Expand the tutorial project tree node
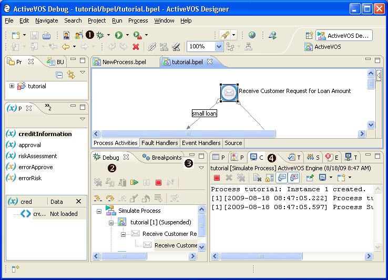The width and height of the screenshot is (388, 280). (x=12, y=86)
